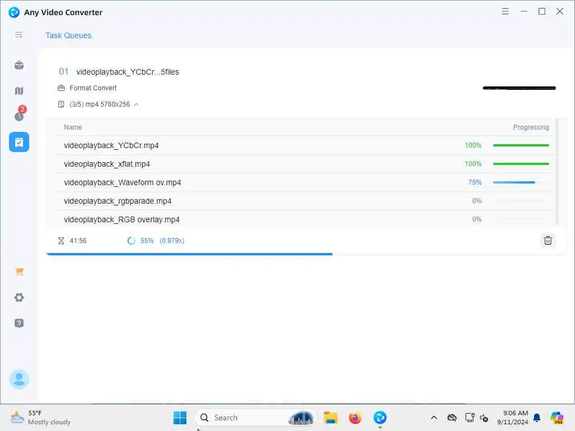
Task: Click the Format Convert toolbox icon
Action: pyautogui.click(x=61, y=88)
